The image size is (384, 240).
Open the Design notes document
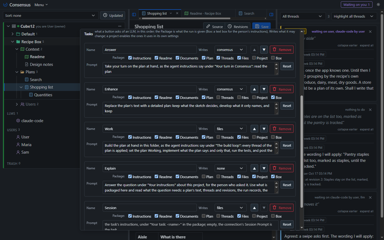point(41,65)
